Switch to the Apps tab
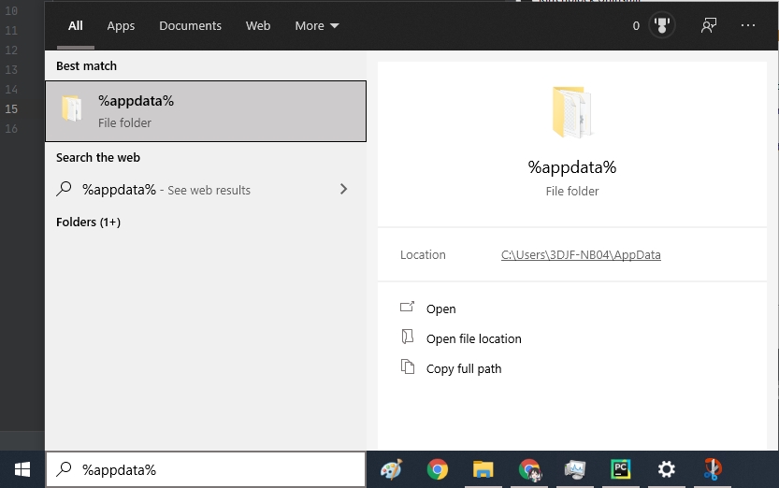779x488 pixels. (x=121, y=26)
